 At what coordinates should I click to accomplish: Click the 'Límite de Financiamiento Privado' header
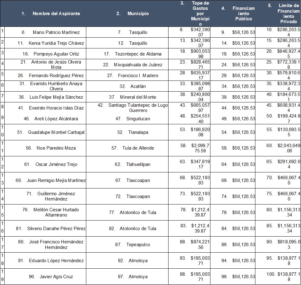pyautogui.click(x=288, y=14)
